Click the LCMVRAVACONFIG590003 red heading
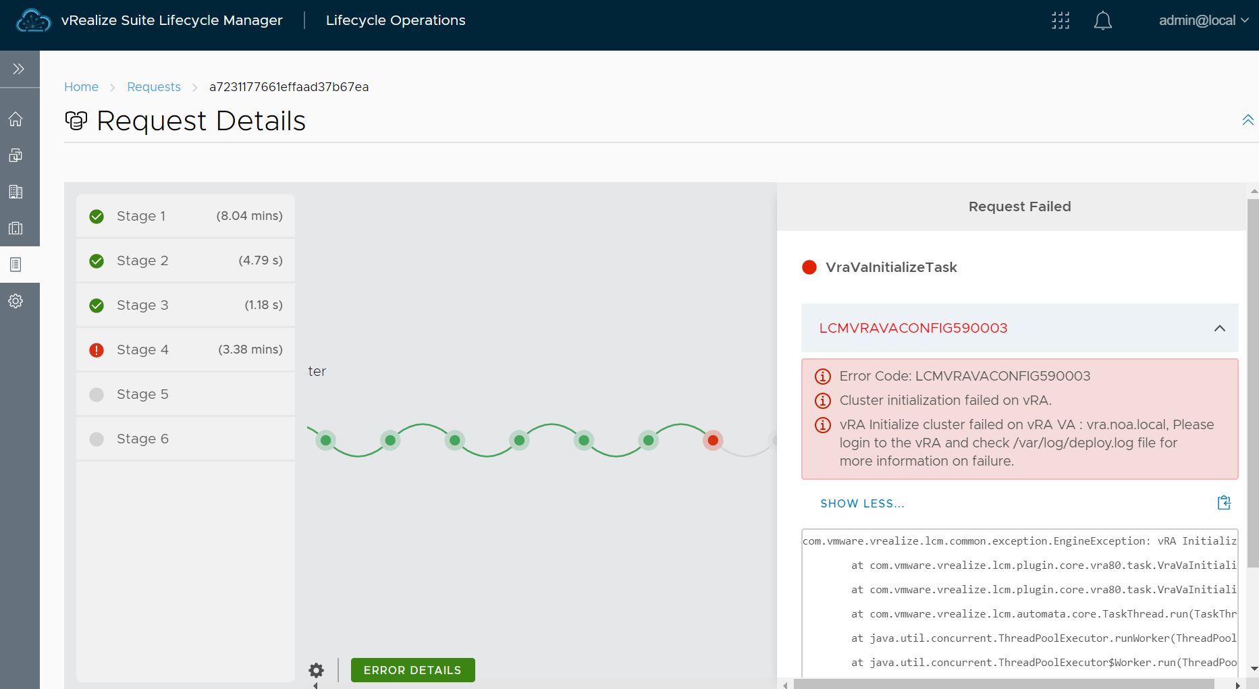Viewport: 1259px width, 689px height. coord(913,328)
